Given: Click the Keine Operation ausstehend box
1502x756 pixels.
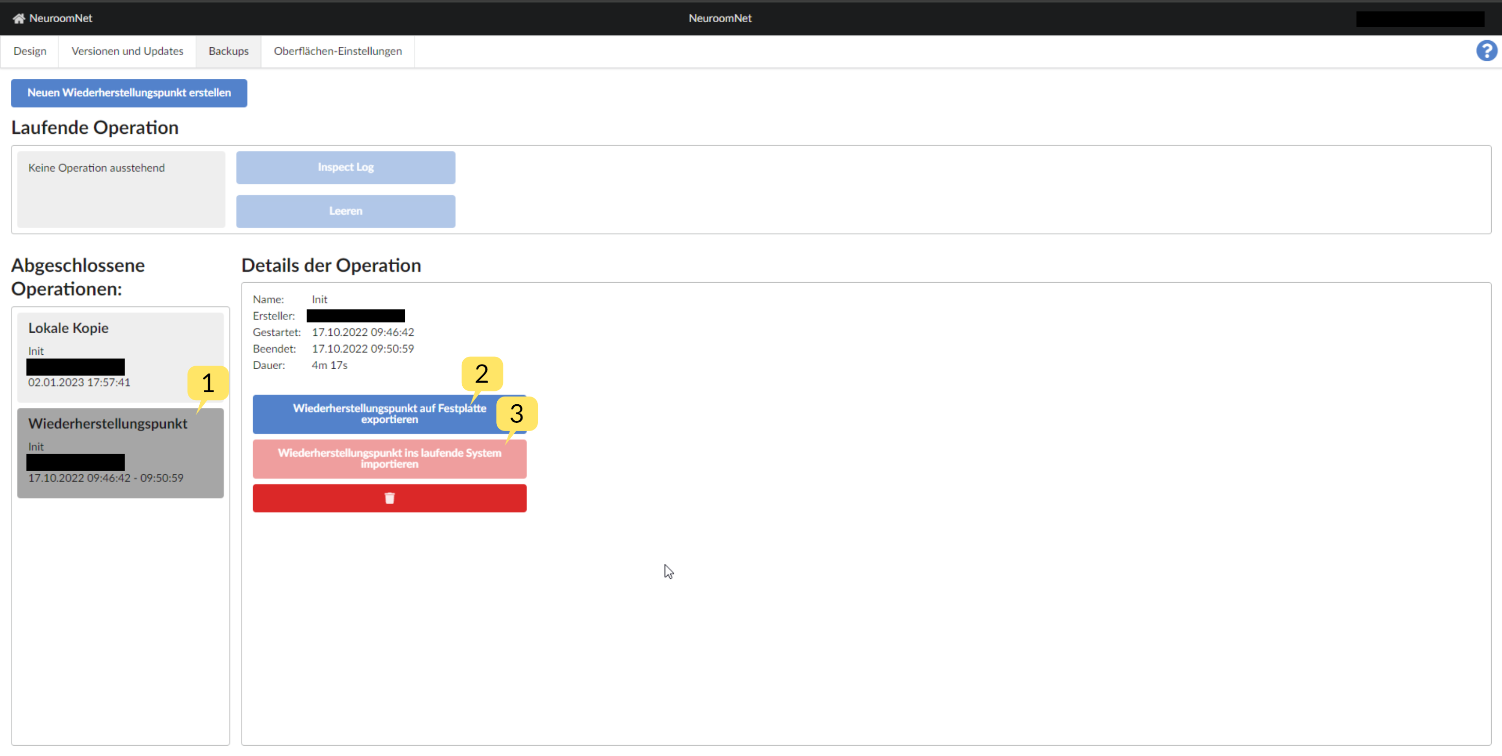Looking at the screenshot, I should tap(120, 190).
